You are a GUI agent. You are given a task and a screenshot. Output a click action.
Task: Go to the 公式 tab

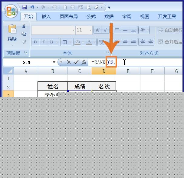pos(91,17)
